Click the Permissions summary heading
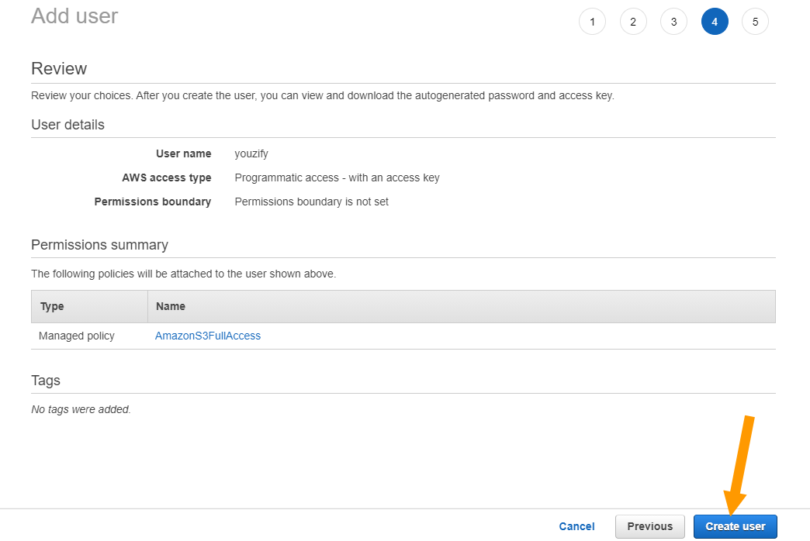The height and width of the screenshot is (541, 810). pyautogui.click(x=100, y=245)
